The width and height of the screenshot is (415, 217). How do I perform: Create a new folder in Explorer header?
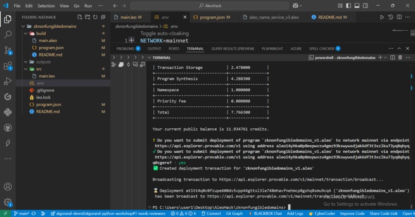88,17
